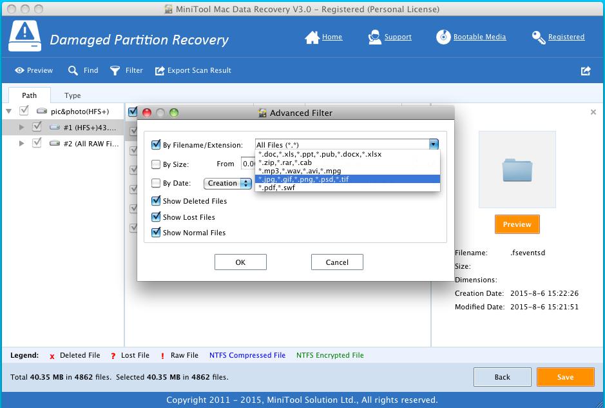Click the Find magnifier icon
Viewport: 605px width, 408px height.
(73, 70)
